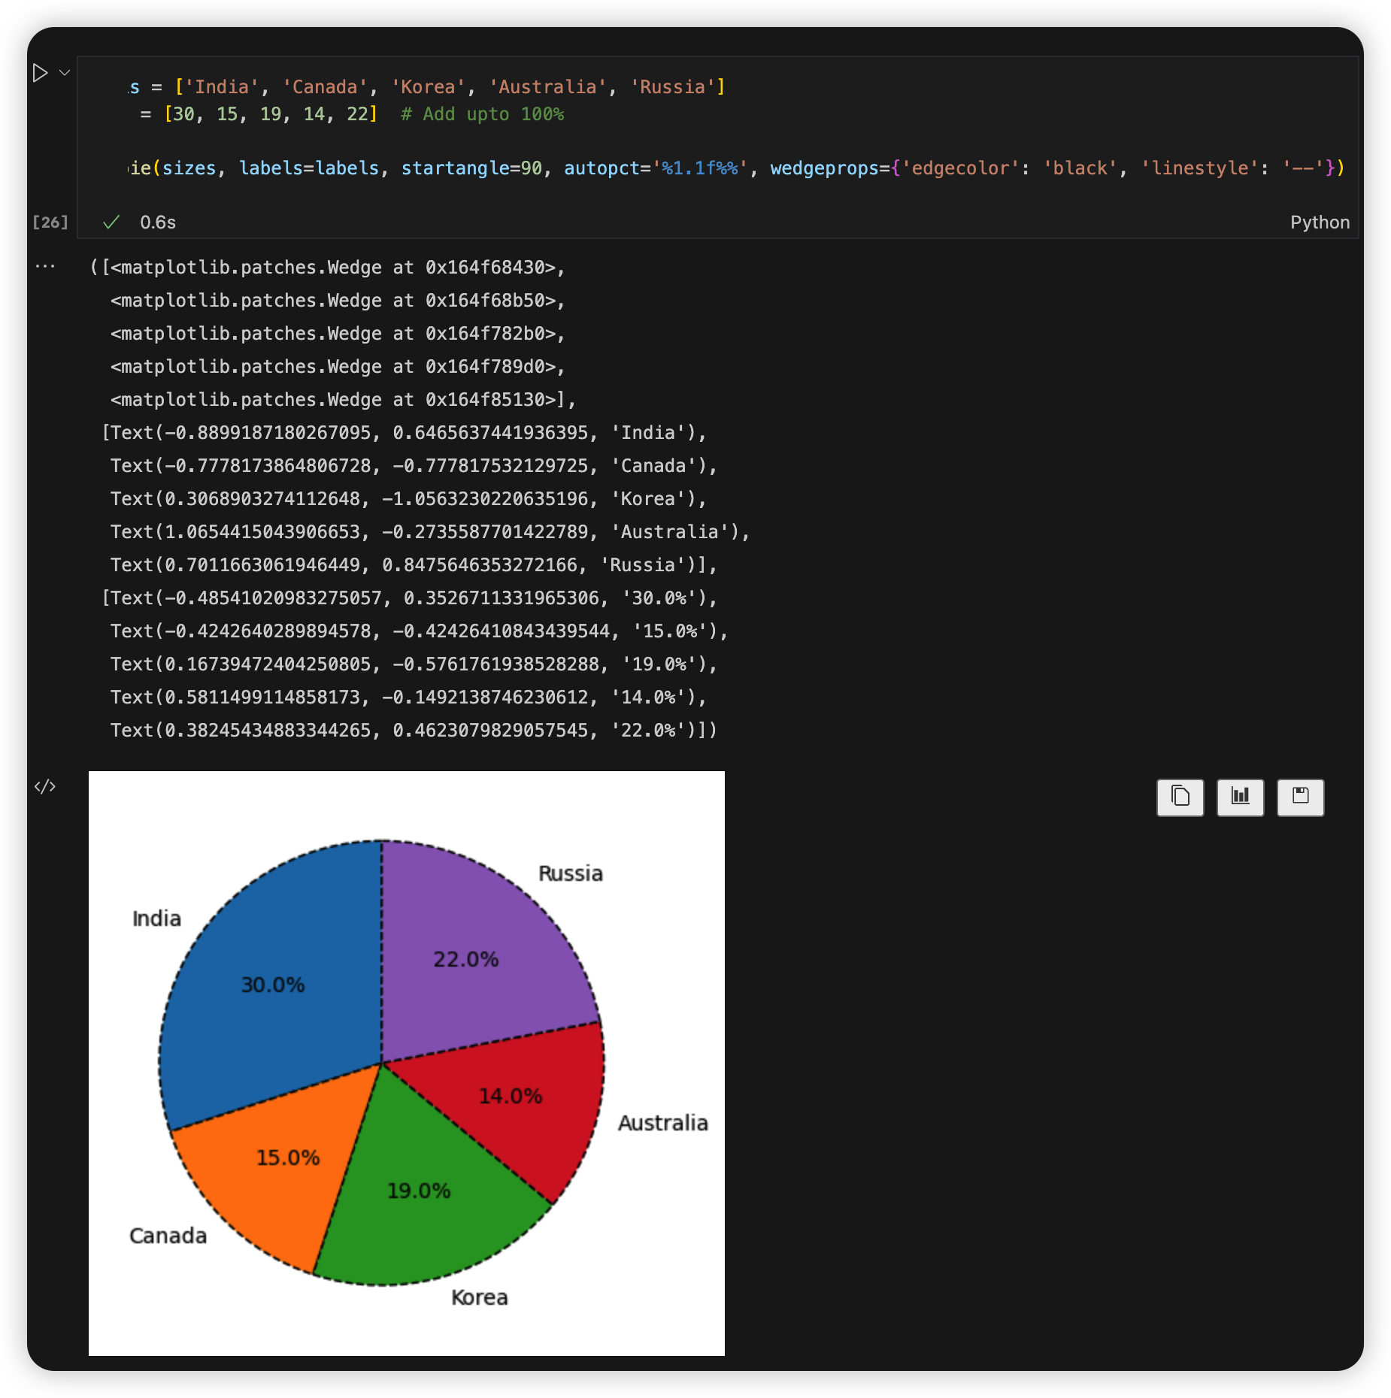
Task: Click the Text output line for 'India'
Action: pyautogui.click(x=404, y=433)
